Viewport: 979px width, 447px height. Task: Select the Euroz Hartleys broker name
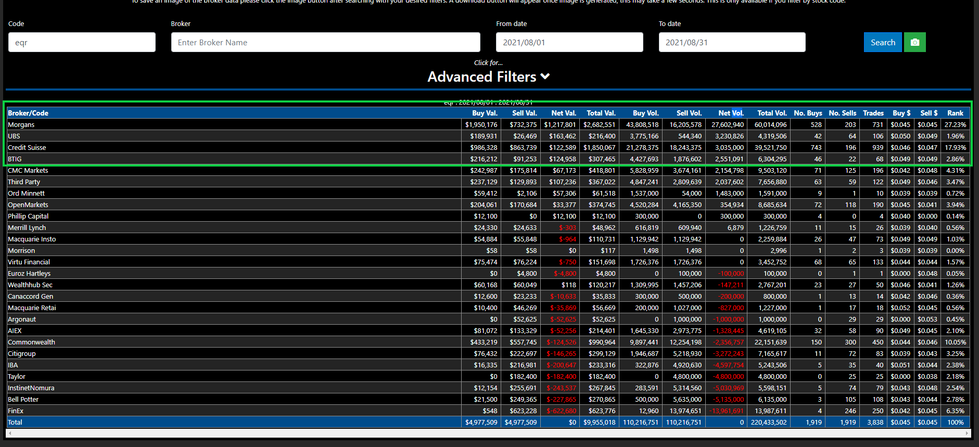click(29, 274)
